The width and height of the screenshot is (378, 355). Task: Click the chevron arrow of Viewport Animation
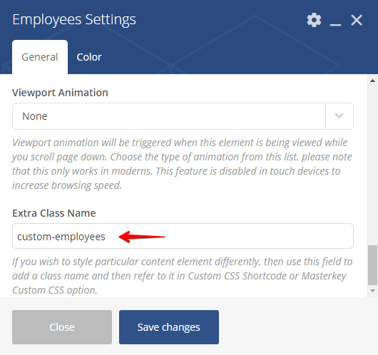(339, 116)
